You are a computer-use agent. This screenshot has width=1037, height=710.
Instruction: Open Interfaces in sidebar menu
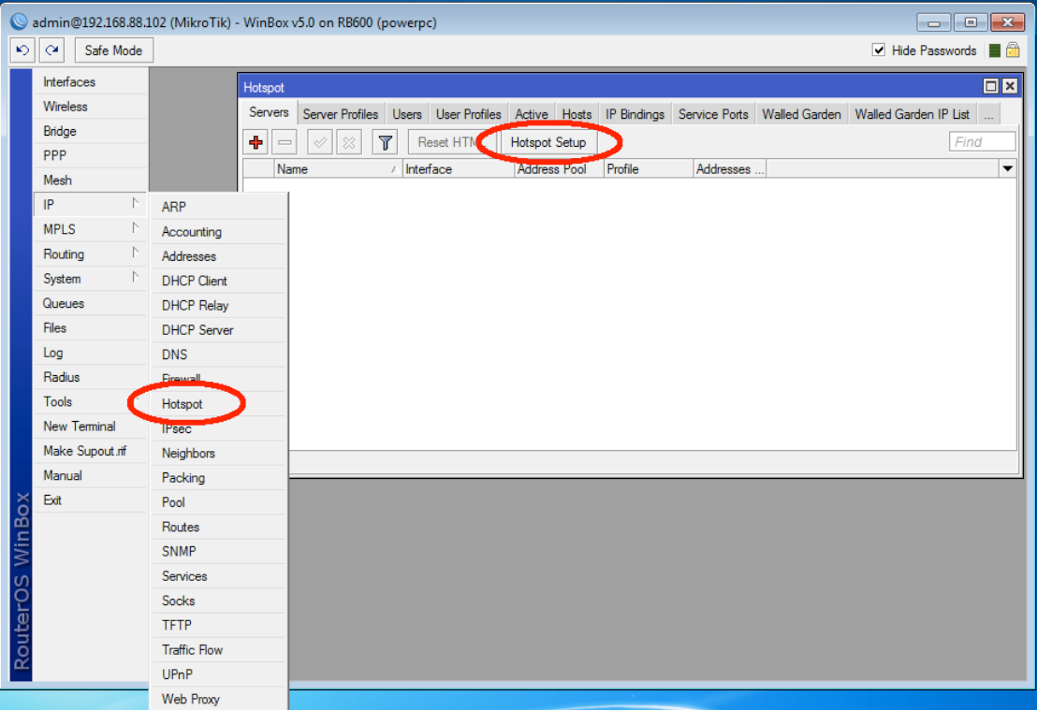click(90, 82)
